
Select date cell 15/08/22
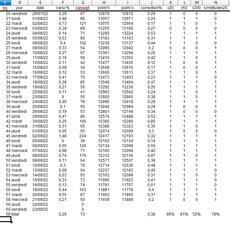tap(40, 68)
